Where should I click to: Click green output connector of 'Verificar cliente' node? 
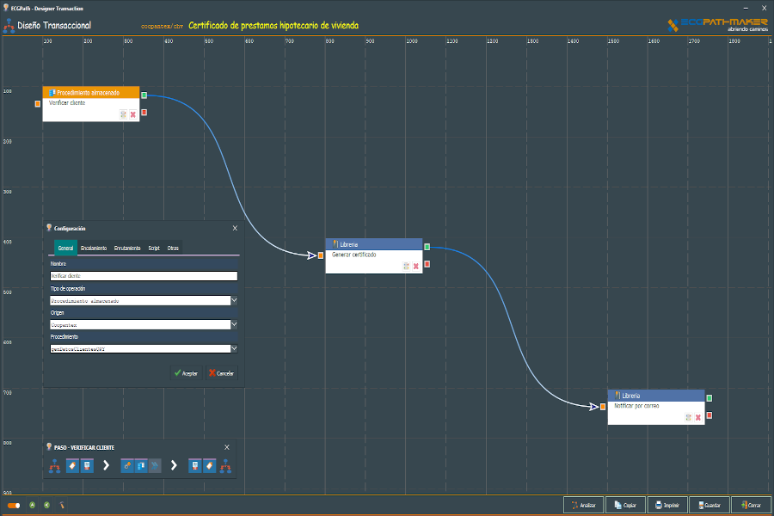(x=144, y=95)
